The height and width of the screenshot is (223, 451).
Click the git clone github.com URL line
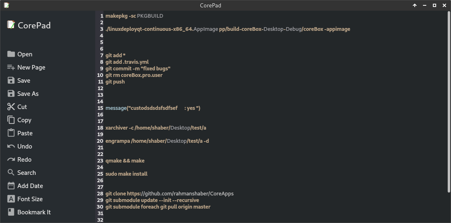170,193
